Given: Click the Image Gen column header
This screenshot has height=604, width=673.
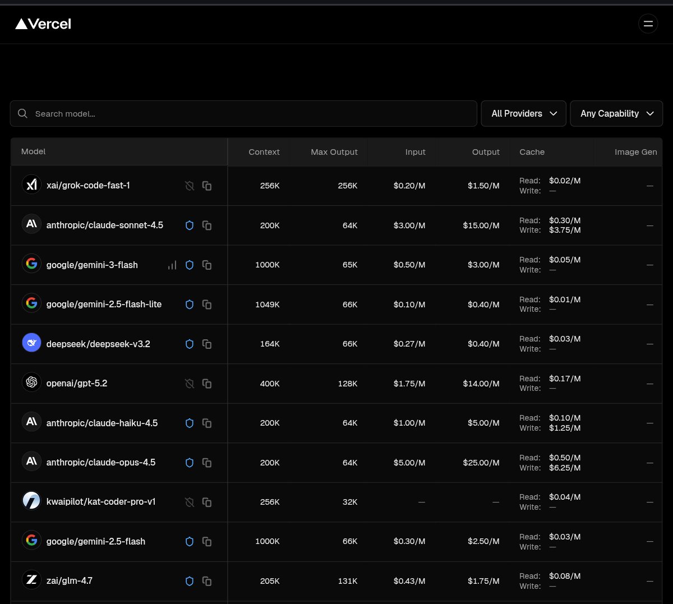Looking at the screenshot, I should point(636,152).
